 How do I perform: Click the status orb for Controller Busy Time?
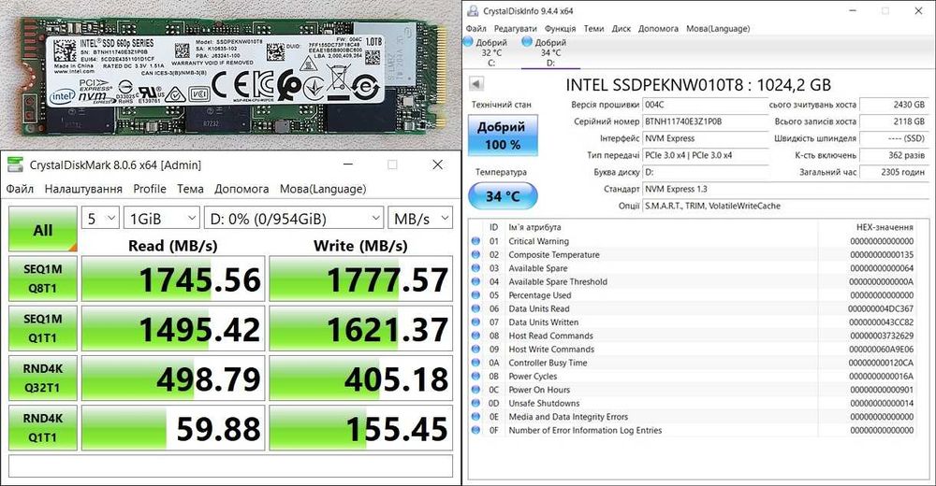(475, 363)
